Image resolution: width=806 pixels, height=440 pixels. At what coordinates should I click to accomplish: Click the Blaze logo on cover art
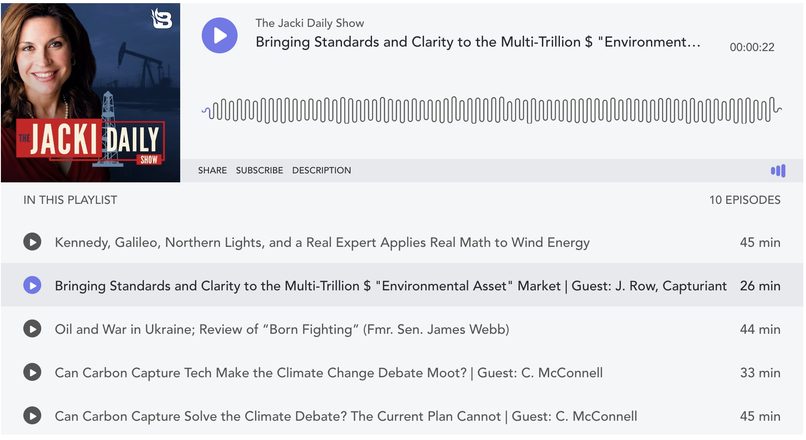(162, 19)
